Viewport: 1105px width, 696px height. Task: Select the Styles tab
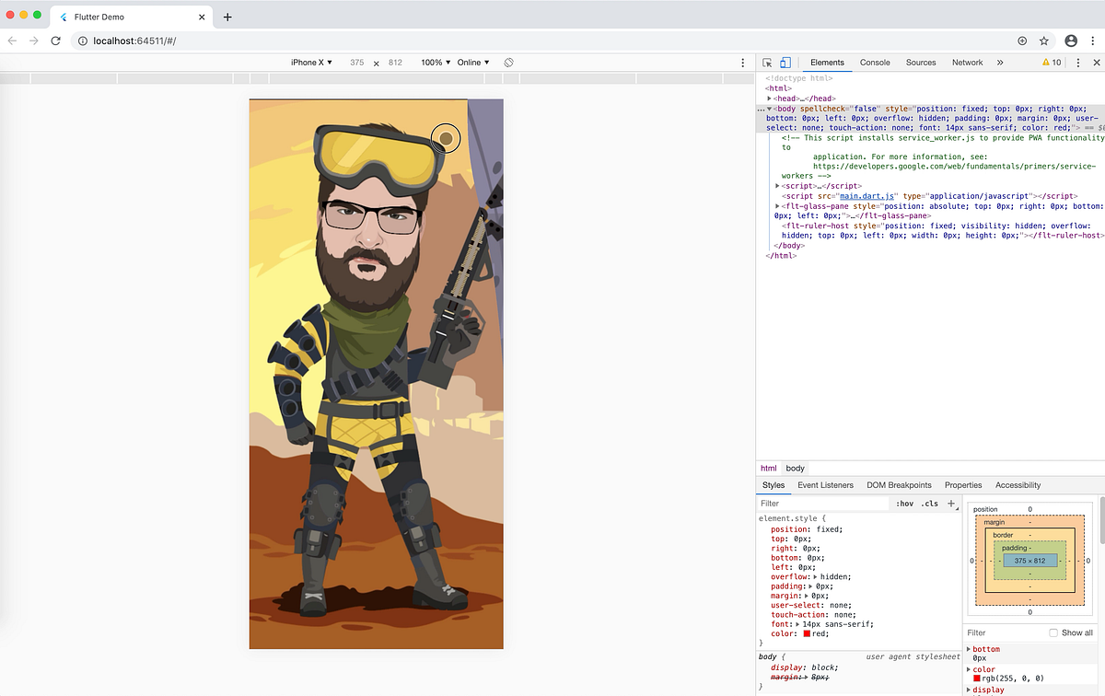coord(773,485)
